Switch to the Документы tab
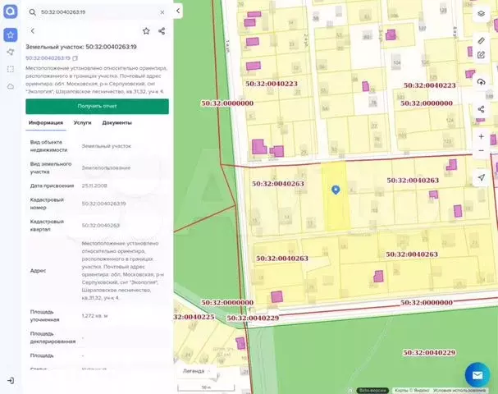 coord(117,122)
